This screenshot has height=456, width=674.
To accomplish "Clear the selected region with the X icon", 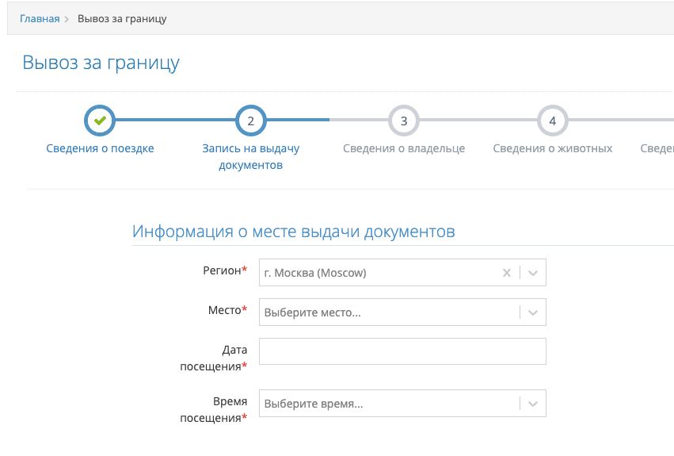I will (507, 273).
